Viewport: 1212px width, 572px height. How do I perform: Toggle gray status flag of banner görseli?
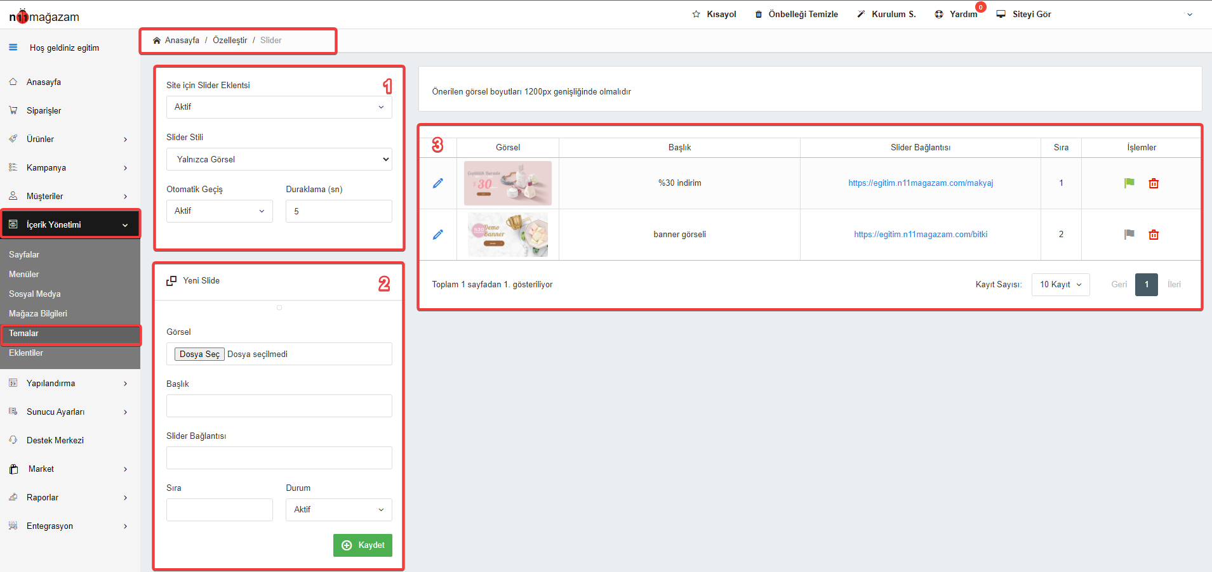[x=1129, y=235]
